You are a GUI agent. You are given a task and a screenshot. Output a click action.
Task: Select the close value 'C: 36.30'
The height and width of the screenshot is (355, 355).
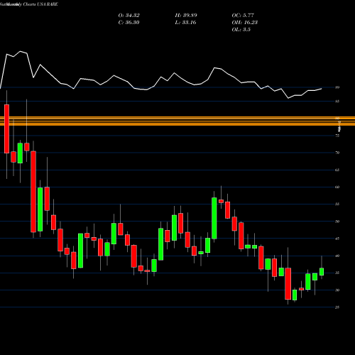pos(129,23)
